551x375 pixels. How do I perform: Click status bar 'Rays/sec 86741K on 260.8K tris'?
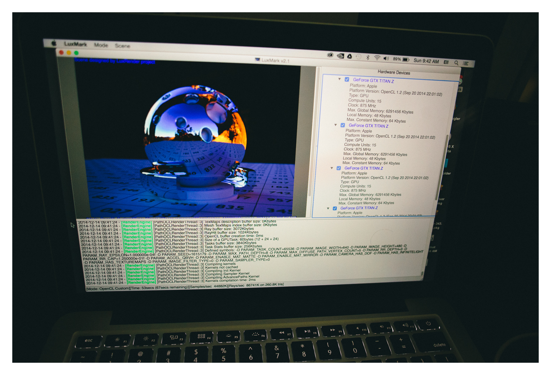tap(256, 285)
